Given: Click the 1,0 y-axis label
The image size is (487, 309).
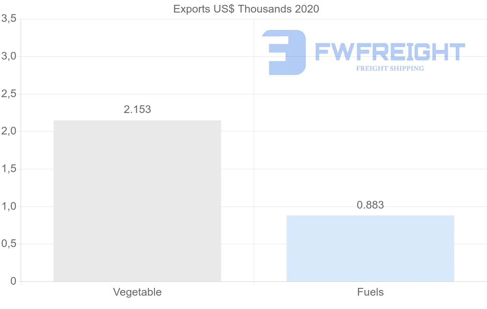Looking at the screenshot, I should point(9,207).
